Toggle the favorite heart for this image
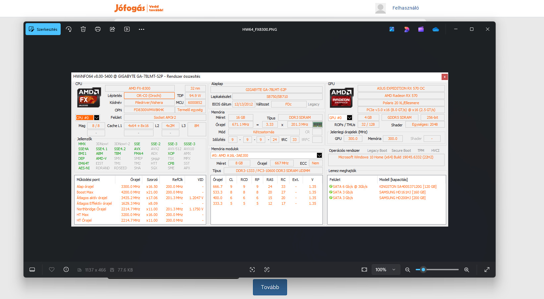This screenshot has width=544, height=299. tap(52, 270)
